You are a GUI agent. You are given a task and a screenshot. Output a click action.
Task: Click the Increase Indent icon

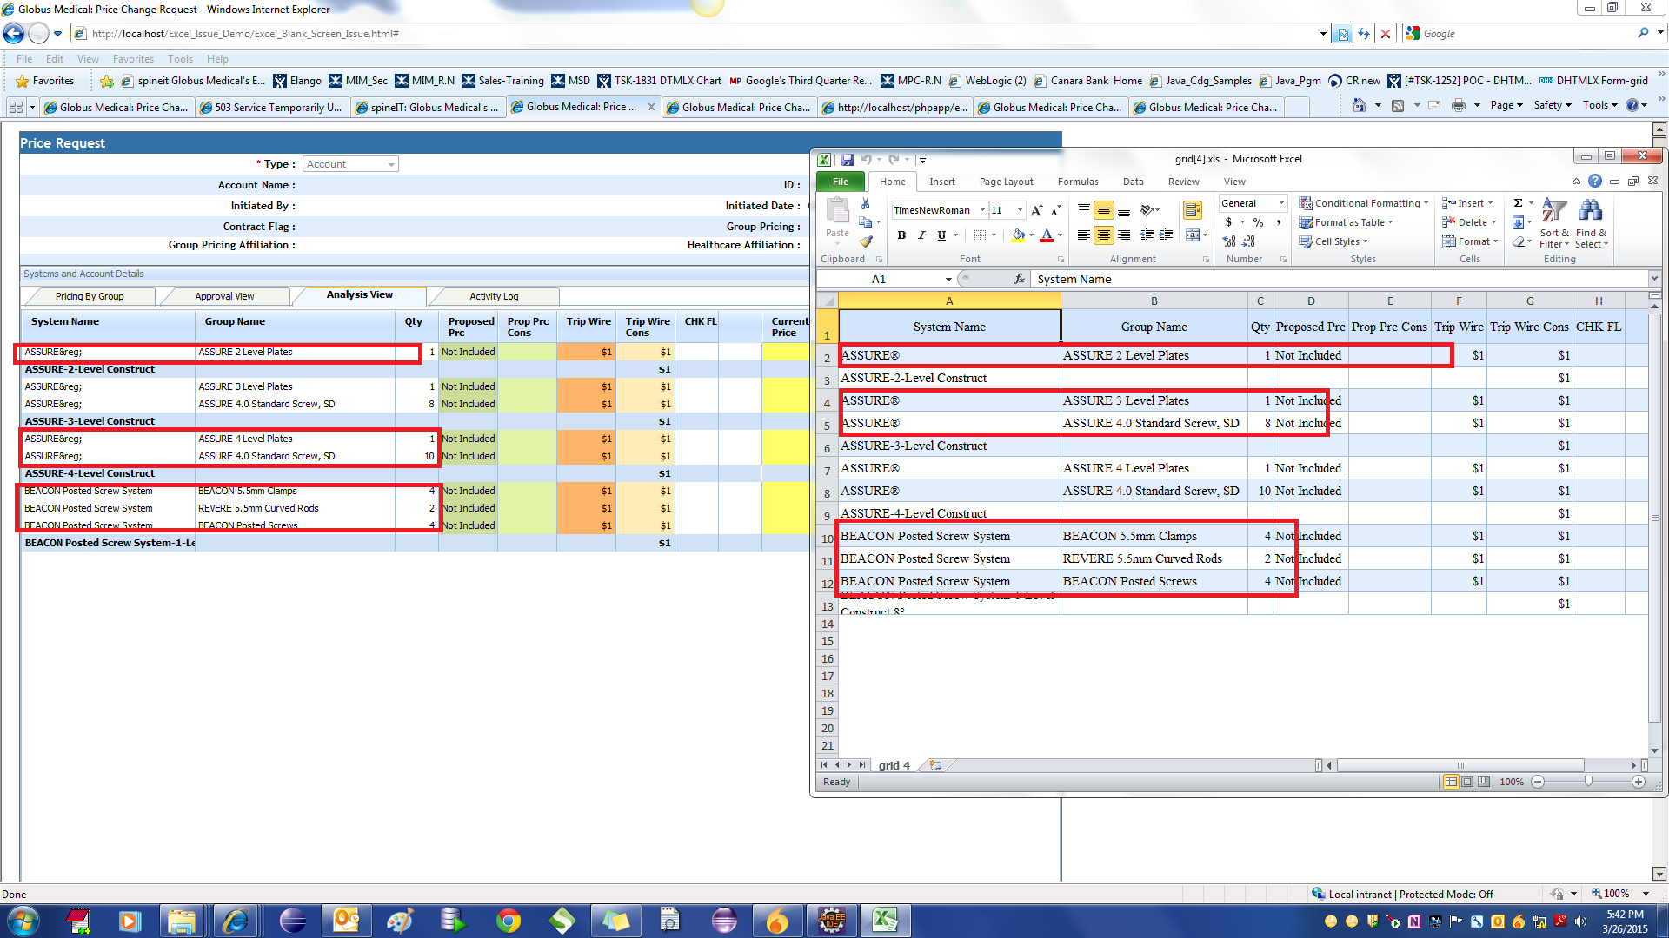pos(1166,235)
